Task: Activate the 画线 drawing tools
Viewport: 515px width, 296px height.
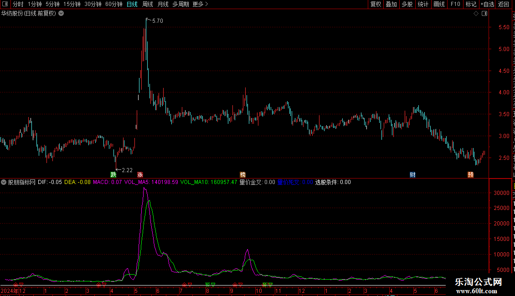Action: 439,4
